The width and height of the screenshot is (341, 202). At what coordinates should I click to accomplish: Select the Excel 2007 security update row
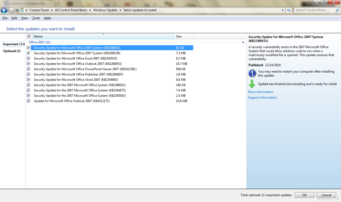[112, 58]
